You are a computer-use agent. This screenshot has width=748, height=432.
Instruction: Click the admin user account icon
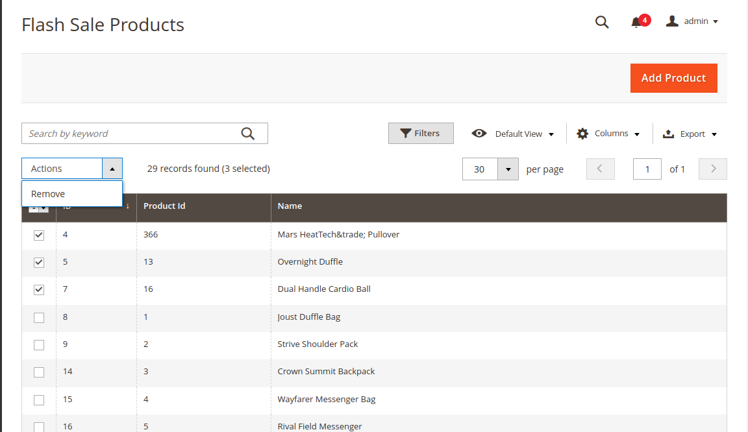pos(672,21)
